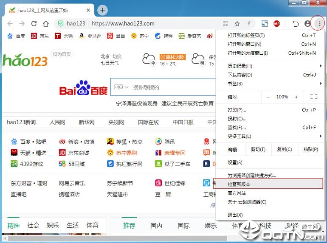Image resolution: width=327 pixels, height=243 pixels.
Task: Open the ABP adblock extension icon
Action: (x=277, y=23)
